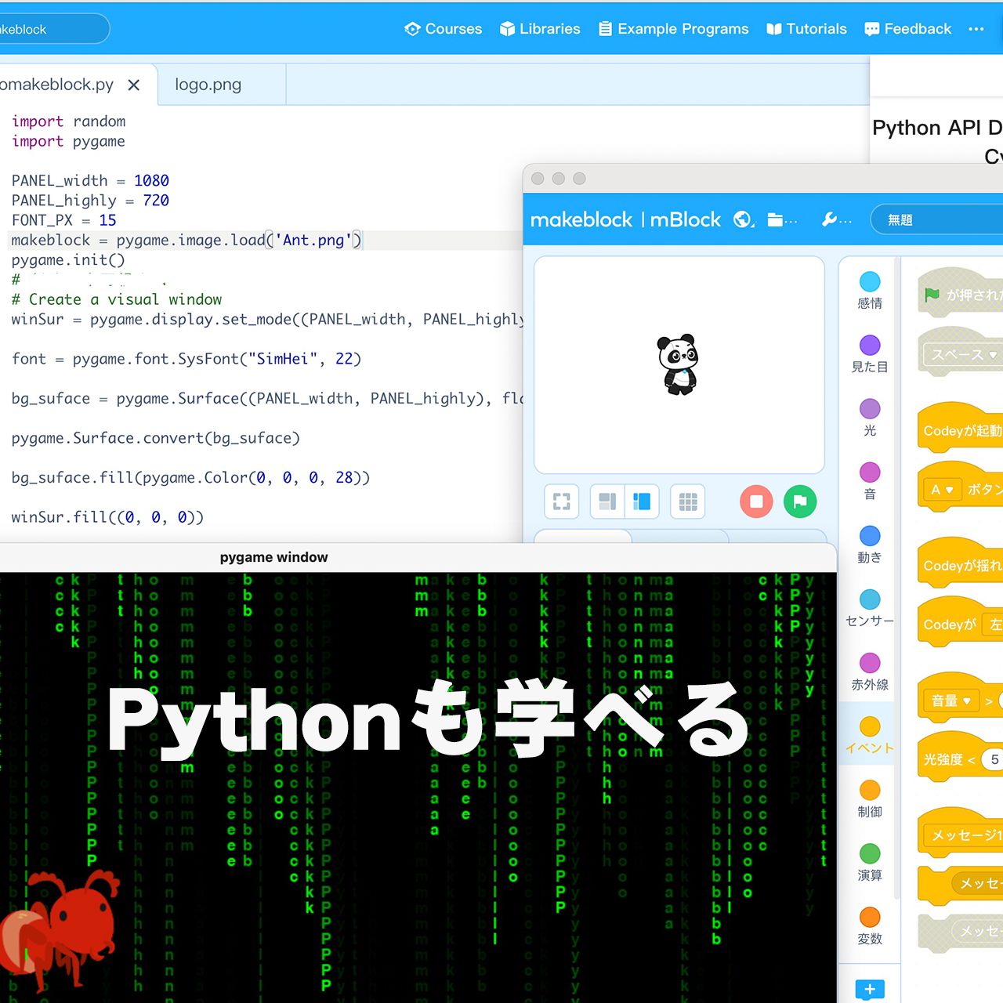The height and width of the screenshot is (1003, 1003).
Task: Select the 制御 block category
Action: 870,798
